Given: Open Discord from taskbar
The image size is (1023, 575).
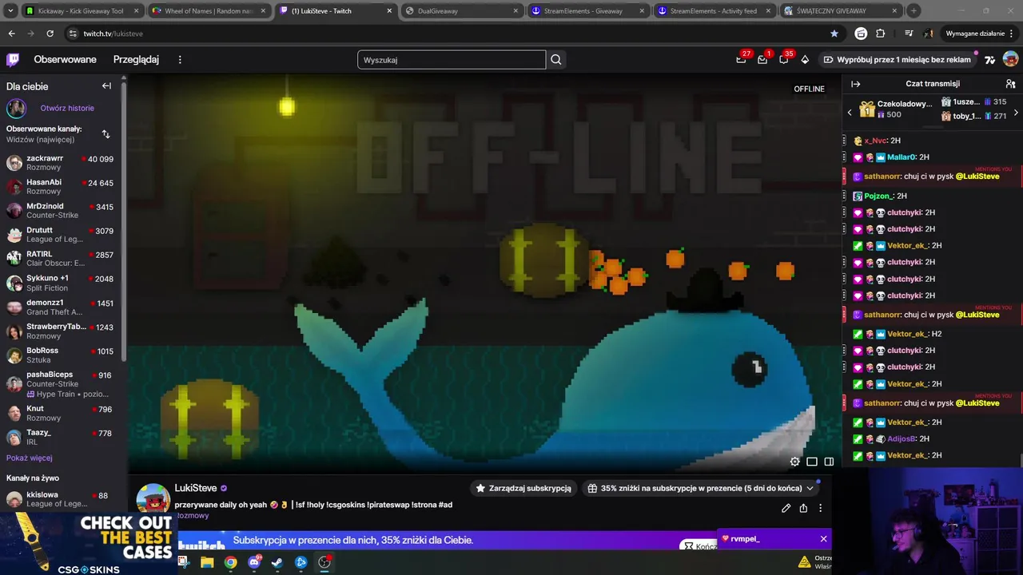Looking at the screenshot, I should (x=254, y=562).
